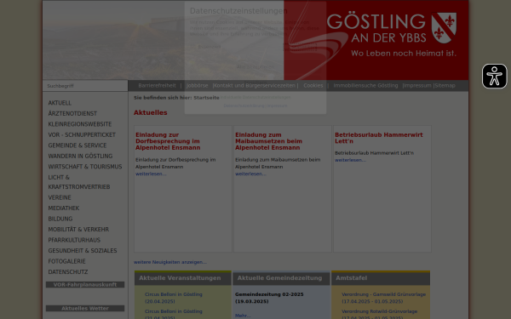Open Betriebsurlaub Hammerwirt Lett'n heading
The image size is (511, 319).
379,138
